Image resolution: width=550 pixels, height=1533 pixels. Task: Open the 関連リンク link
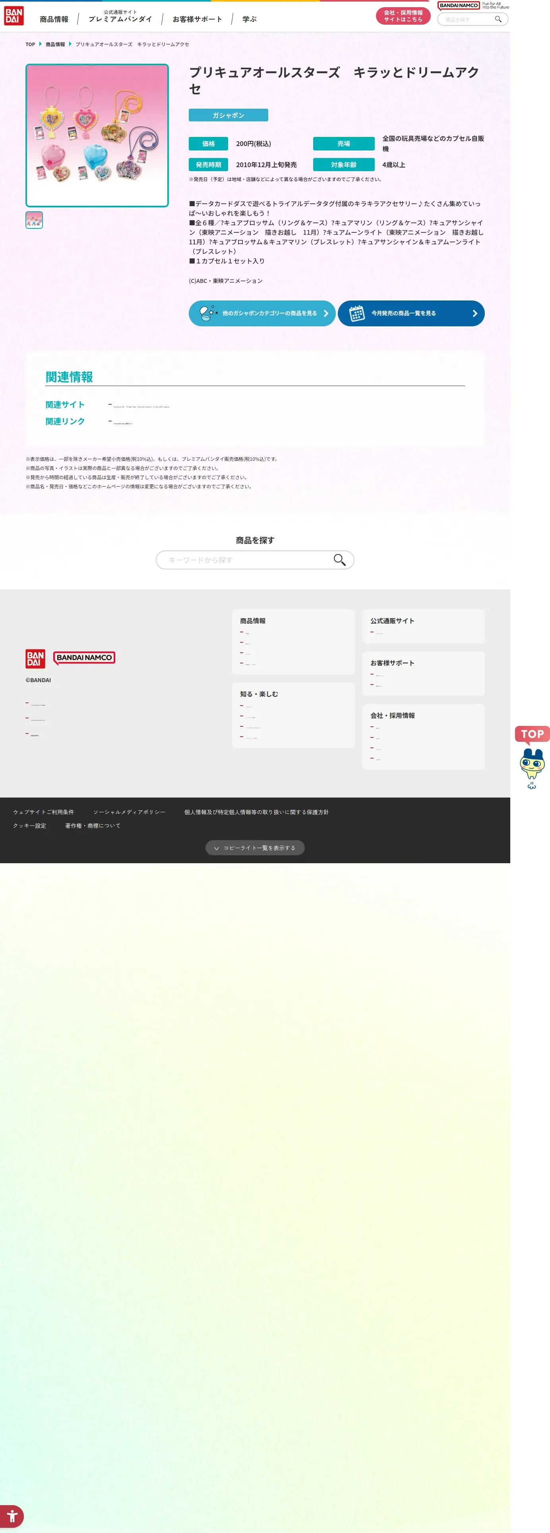122,423
